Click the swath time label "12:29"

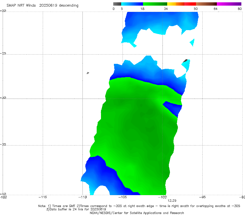click(x=172, y=201)
